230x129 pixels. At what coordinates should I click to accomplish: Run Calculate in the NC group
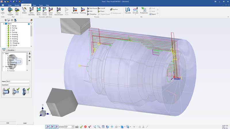point(128,11)
